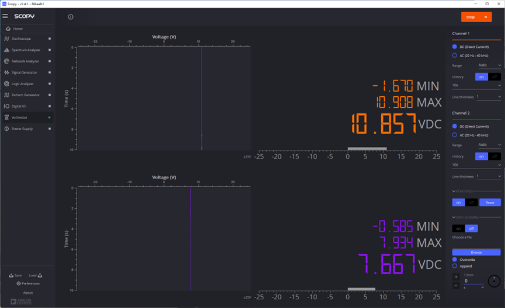Turn Channel 1 History off

(x=494, y=77)
